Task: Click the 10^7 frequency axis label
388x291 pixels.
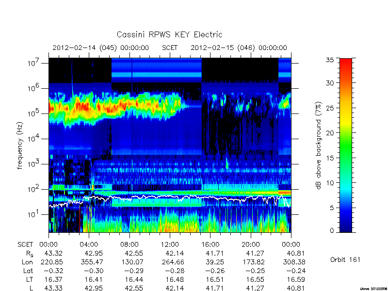Action: (32, 63)
